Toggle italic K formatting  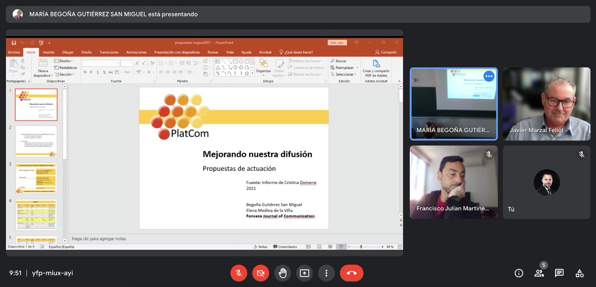92,72
